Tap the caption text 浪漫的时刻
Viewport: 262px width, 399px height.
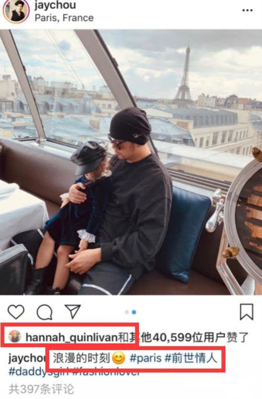pos(81,358)
